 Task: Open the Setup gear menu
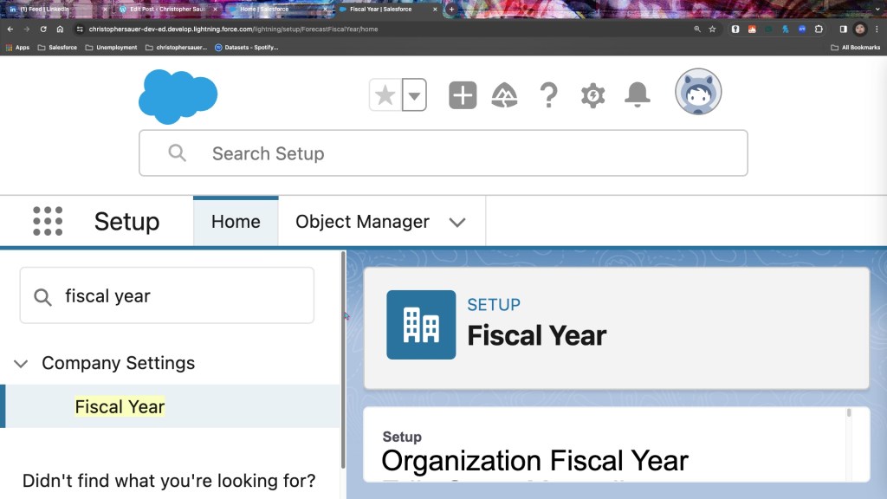[592, 95]
